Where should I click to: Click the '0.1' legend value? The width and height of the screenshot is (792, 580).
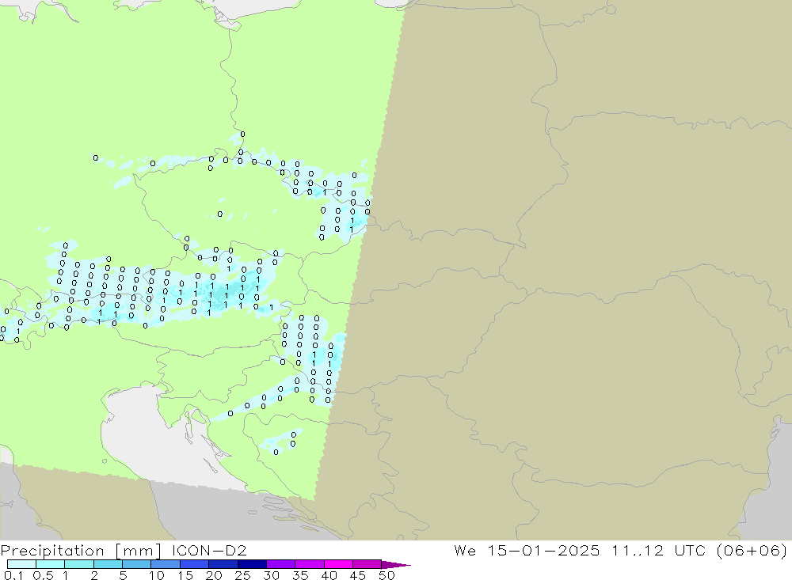coord(13,575)
